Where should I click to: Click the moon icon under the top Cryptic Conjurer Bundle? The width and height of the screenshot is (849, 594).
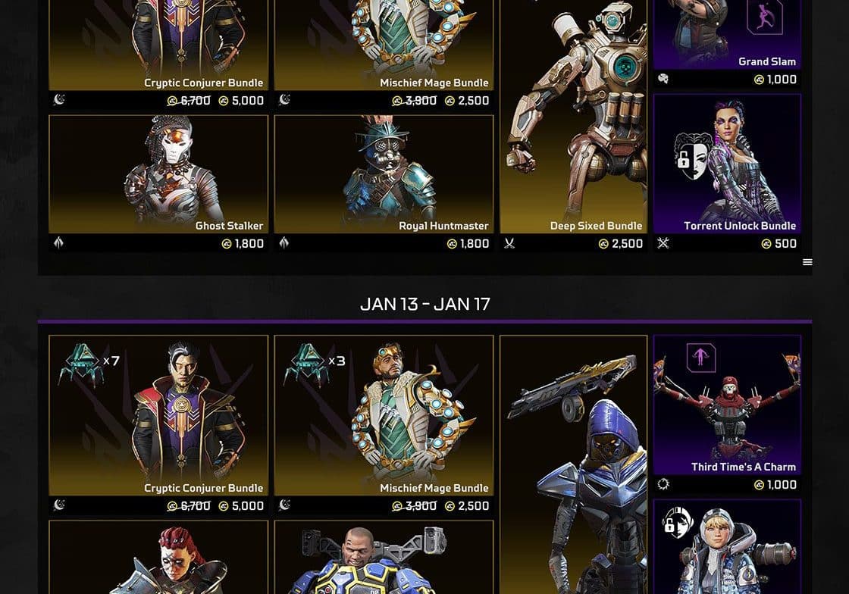point(59,99)
